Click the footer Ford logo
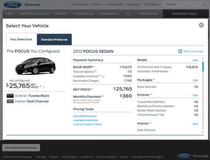 pos(184,156)
